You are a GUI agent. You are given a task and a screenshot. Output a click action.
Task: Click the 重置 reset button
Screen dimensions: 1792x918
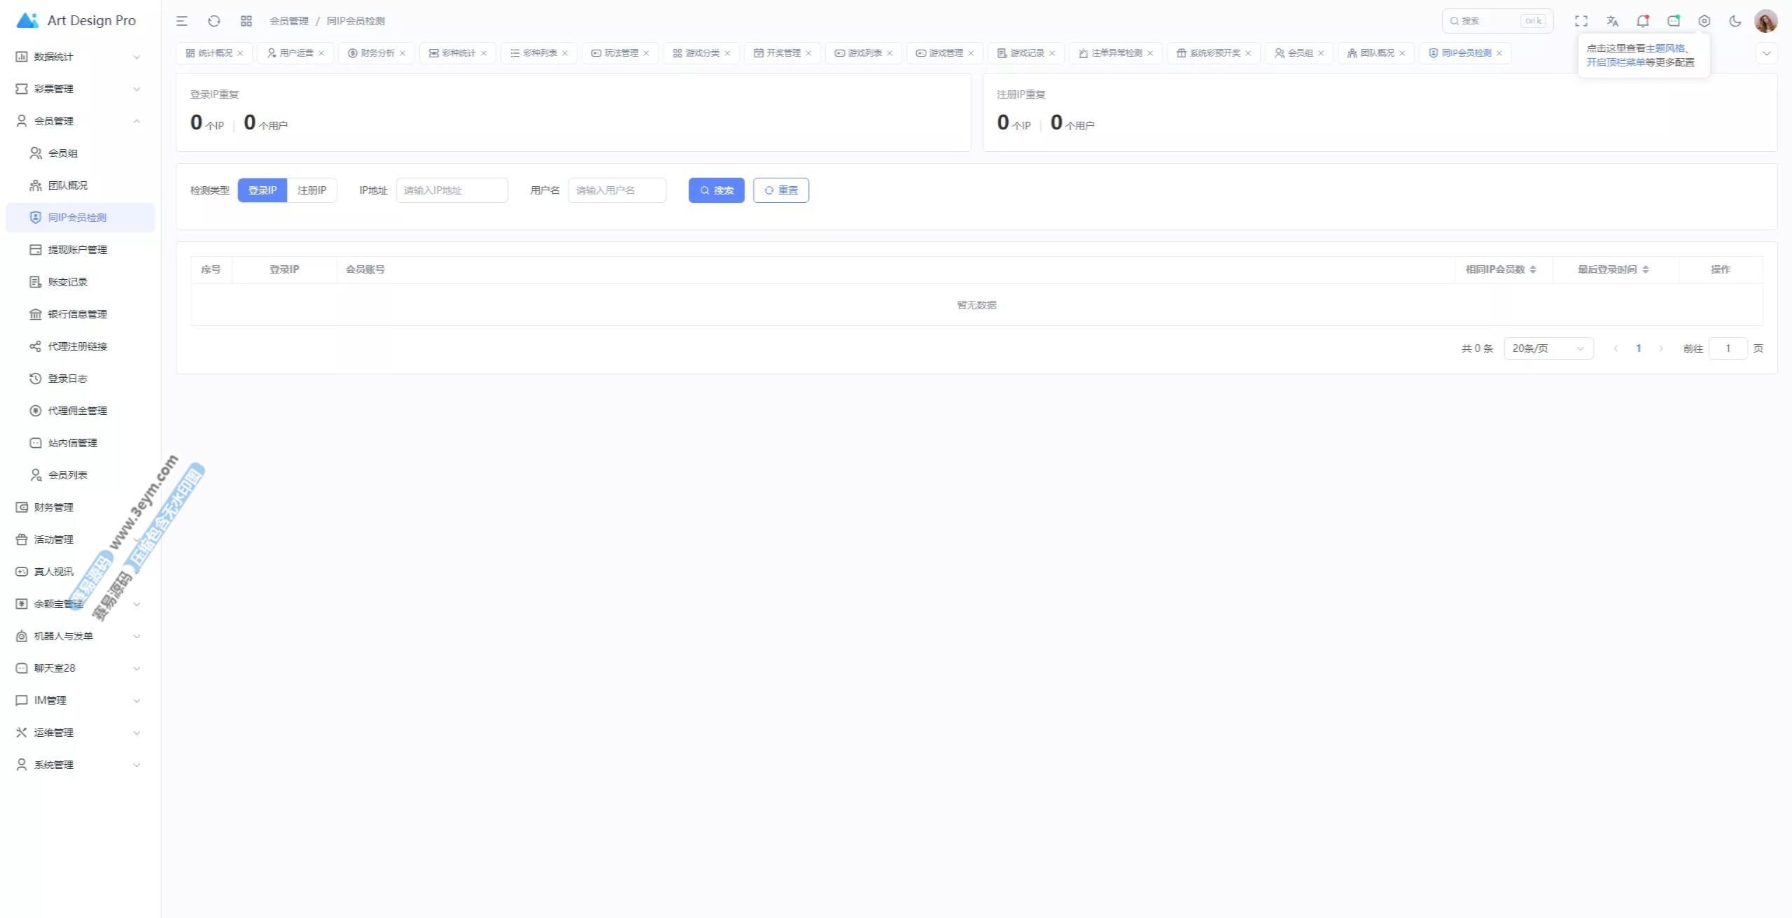click(781, 190)
